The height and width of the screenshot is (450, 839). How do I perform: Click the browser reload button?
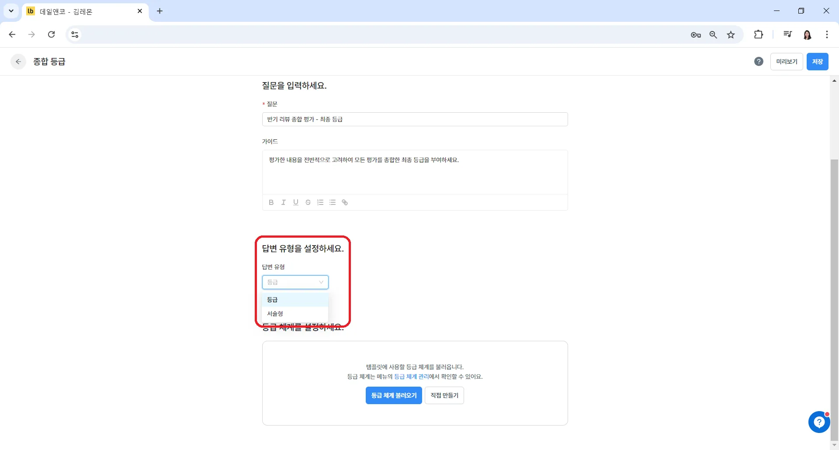pos(52,35)
